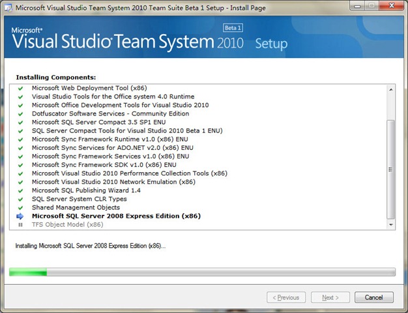
Task: Click scroll up arrow of components list
Action: click(391, 89)
